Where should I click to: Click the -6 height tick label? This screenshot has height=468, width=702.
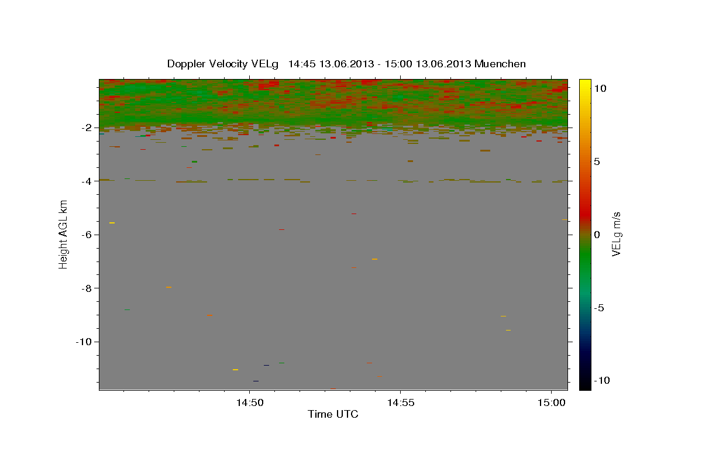tap(88, 235)
